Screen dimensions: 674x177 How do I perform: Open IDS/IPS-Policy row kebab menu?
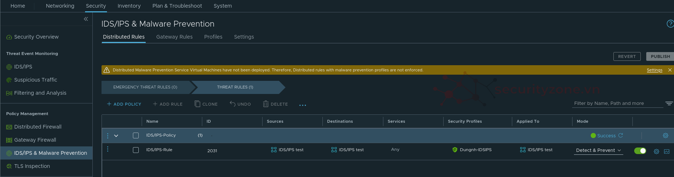tap(108, 136)
